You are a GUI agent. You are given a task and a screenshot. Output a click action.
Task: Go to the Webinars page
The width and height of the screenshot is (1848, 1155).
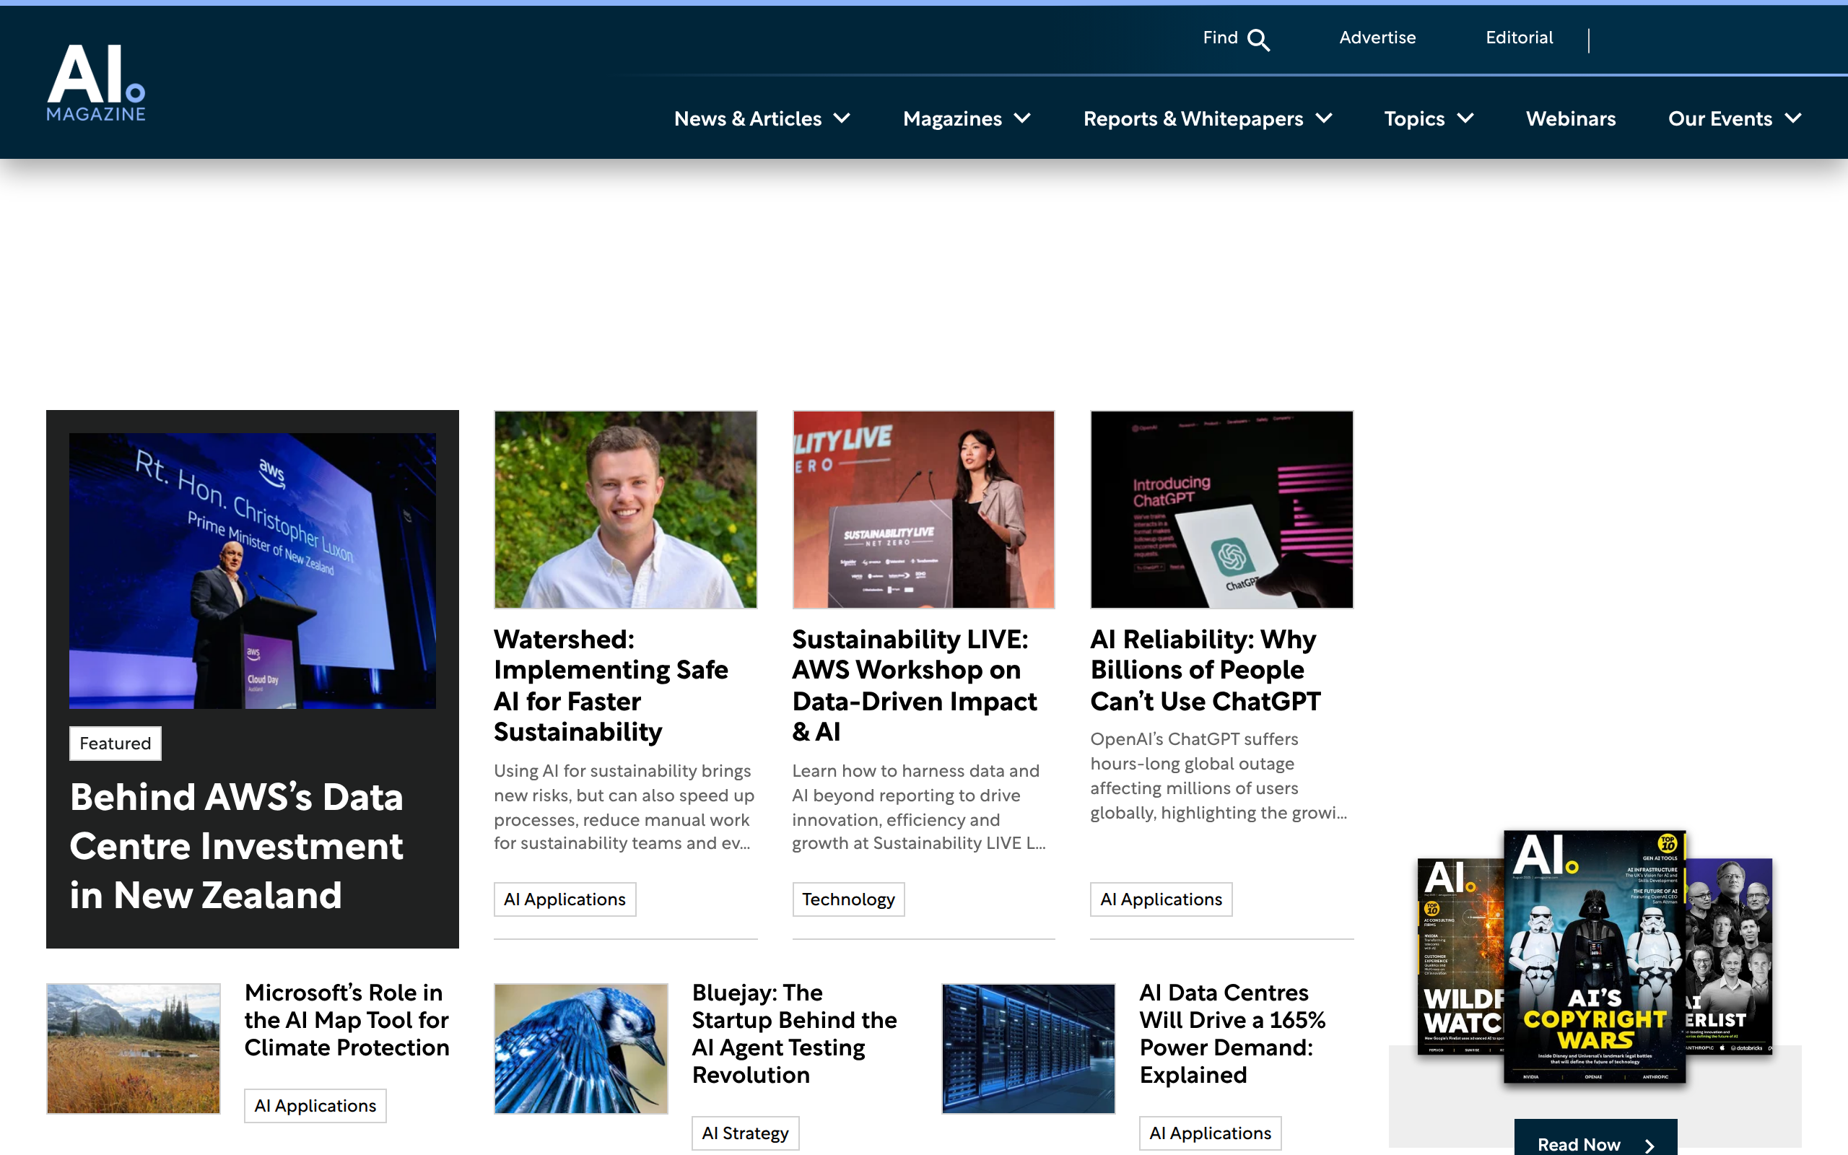tap(1571, 118)
